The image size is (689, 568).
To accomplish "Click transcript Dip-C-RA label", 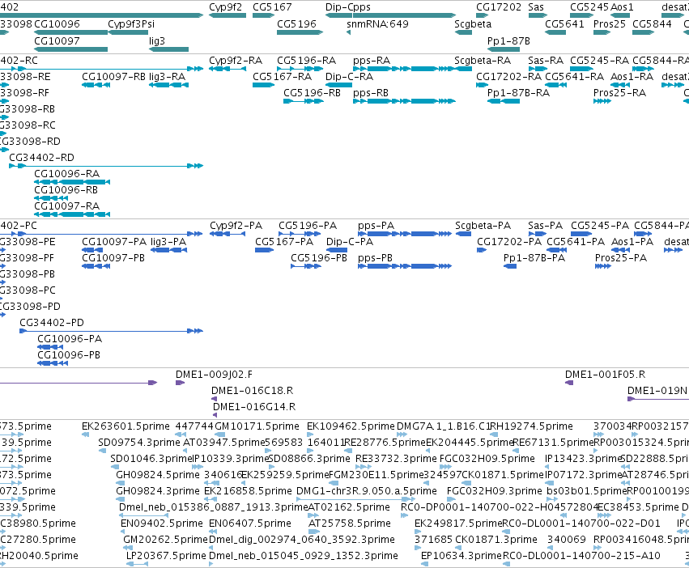I will click(x=349, y=77).
